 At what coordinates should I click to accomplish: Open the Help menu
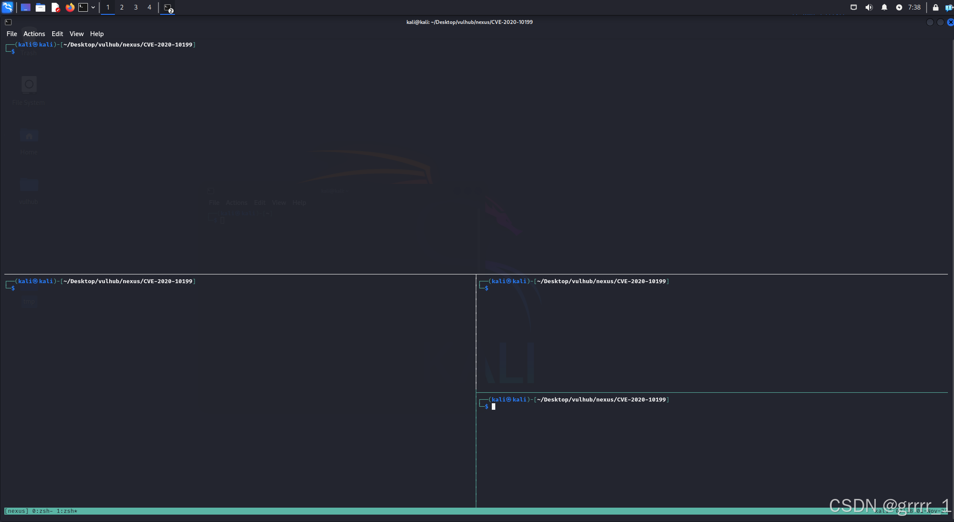97,34
